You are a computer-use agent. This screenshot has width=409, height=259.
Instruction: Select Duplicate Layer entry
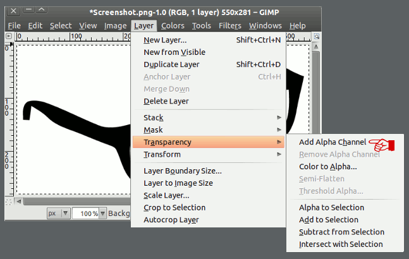208,64
